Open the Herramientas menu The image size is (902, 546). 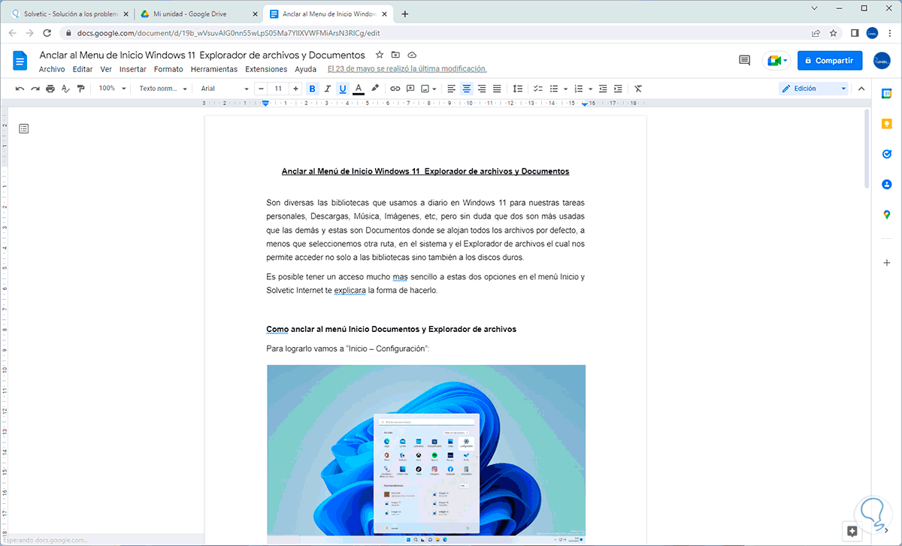214,69
